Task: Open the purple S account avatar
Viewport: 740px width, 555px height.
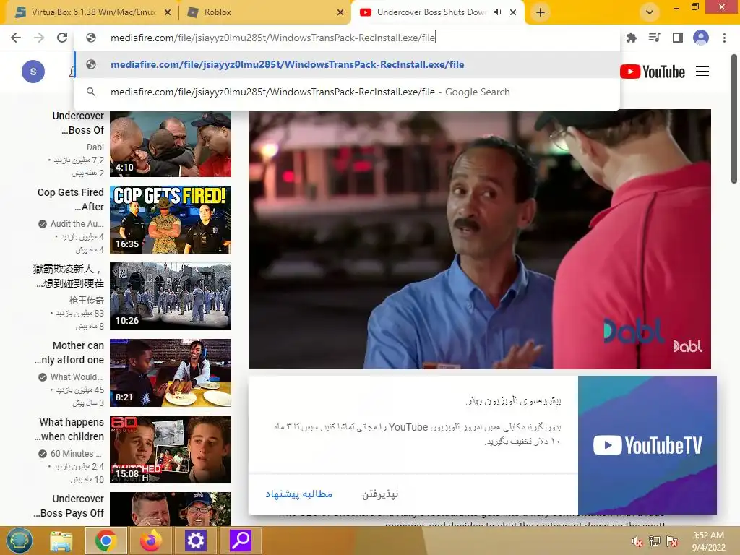Action: click(x=33, y=72)
